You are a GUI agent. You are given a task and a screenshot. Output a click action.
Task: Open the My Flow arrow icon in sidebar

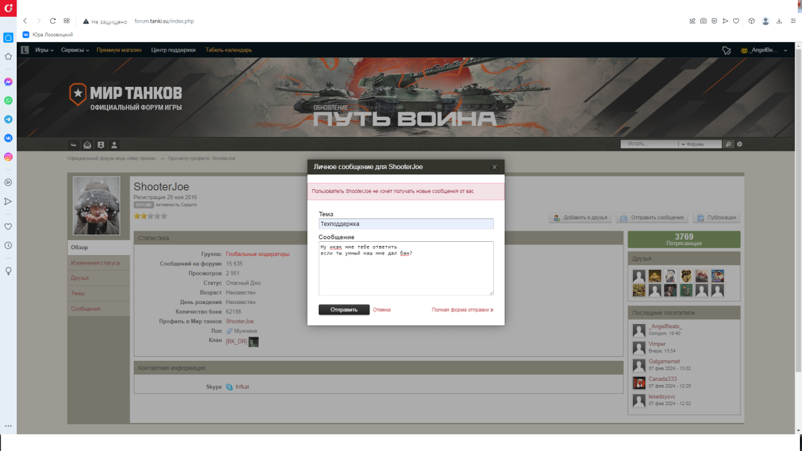point(8,201)
